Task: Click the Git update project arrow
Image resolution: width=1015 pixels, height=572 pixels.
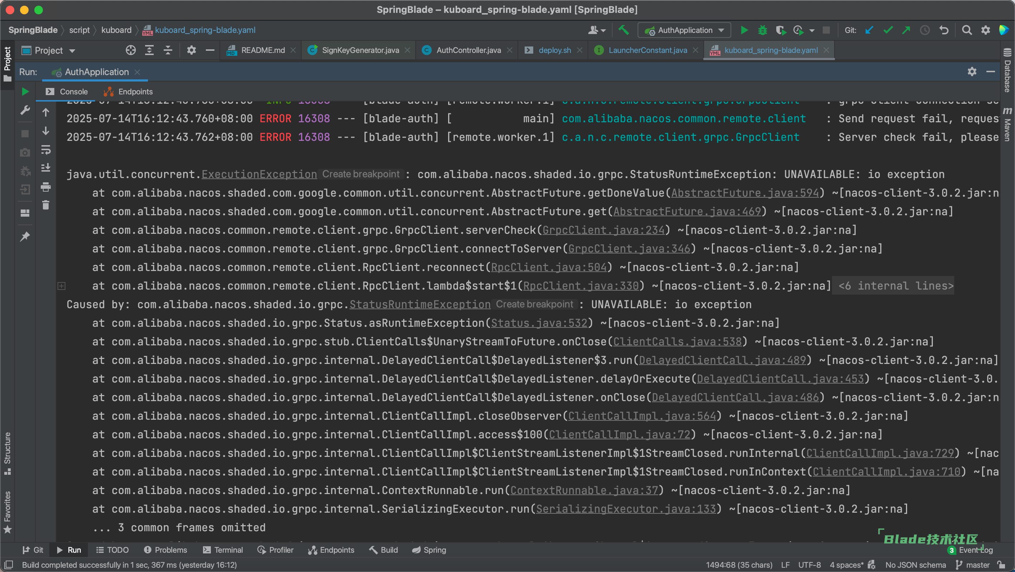Action: 869,30
